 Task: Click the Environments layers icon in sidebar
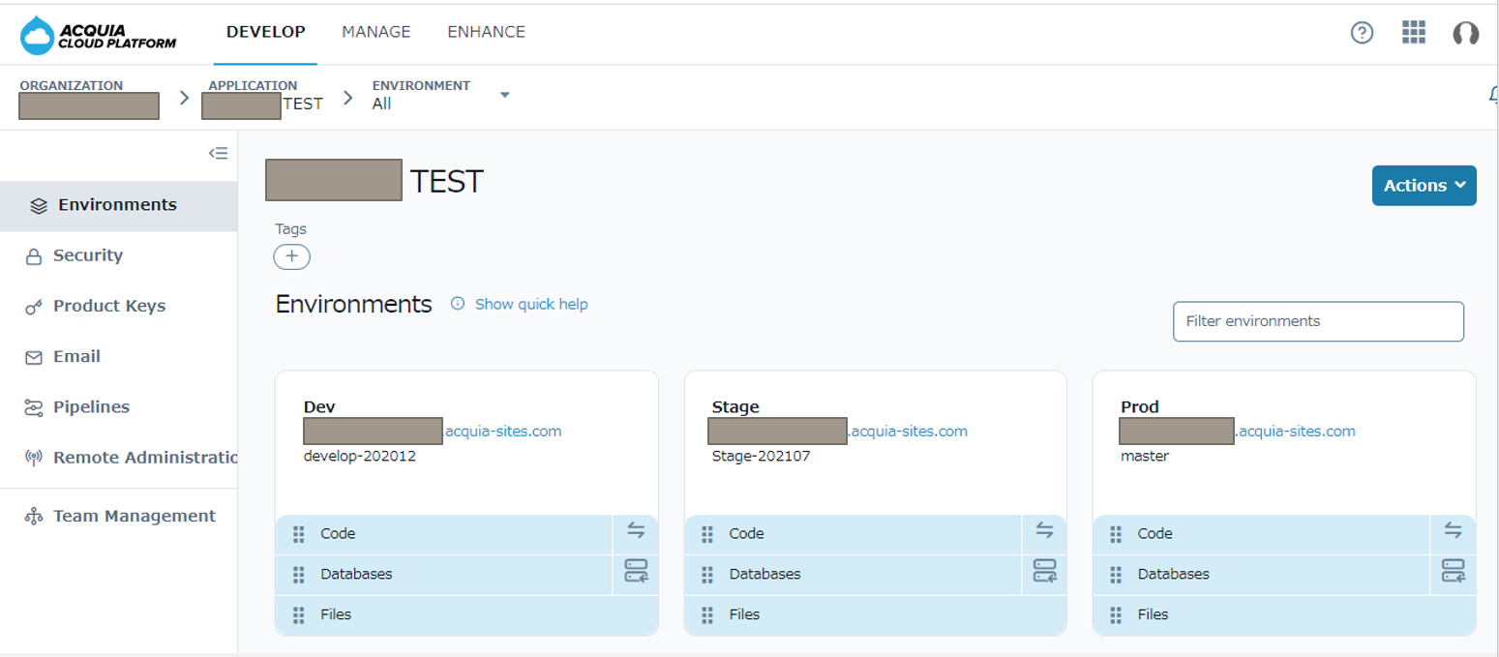[x=39, y=205]
